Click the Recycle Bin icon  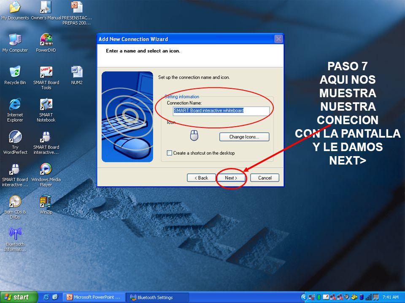pyautogui.click(x=15, y=75)
